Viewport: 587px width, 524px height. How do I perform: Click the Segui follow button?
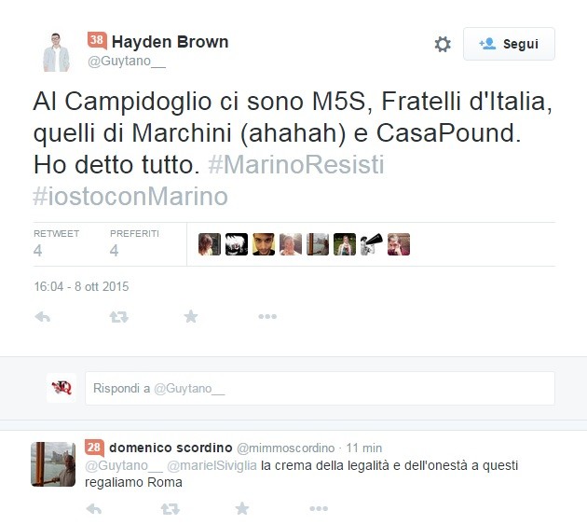[509, 44]
